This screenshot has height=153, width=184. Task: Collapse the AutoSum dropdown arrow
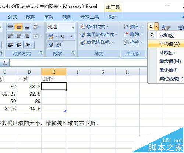point(156,26)
